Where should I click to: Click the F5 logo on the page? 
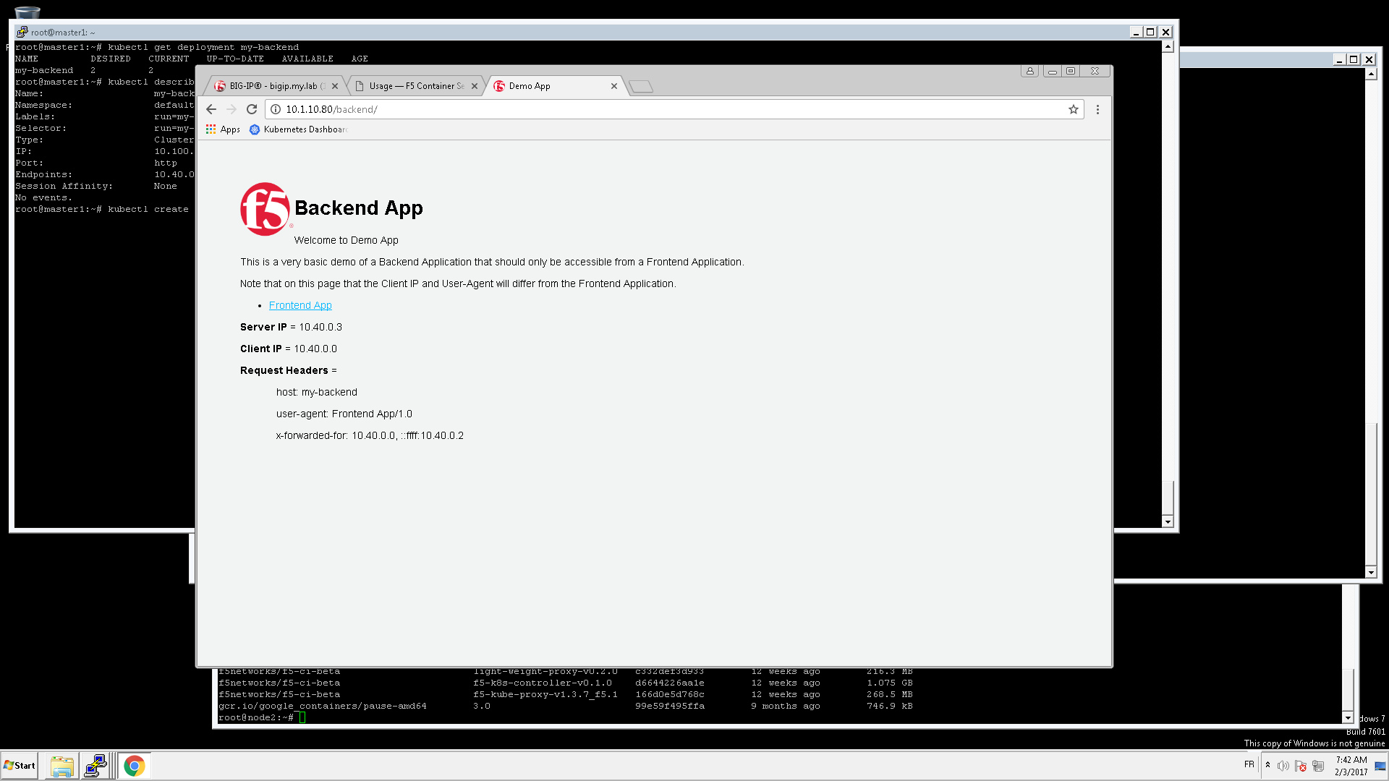point(266,209)
